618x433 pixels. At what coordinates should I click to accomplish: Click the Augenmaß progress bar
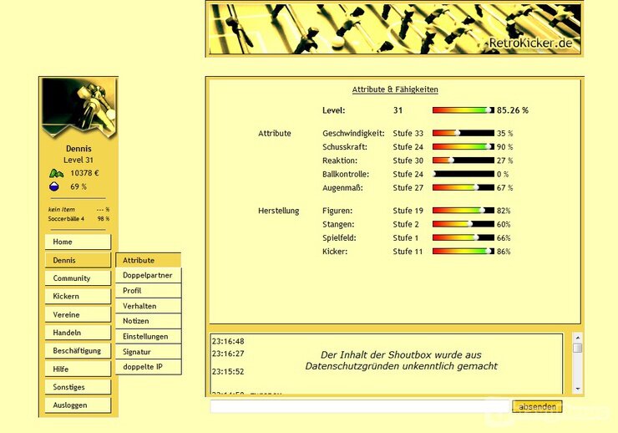(x=463, y=188)
